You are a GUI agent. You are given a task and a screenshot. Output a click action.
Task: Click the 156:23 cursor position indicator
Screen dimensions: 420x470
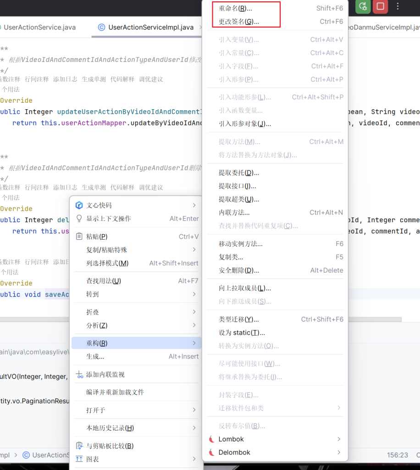coord(397,455)
